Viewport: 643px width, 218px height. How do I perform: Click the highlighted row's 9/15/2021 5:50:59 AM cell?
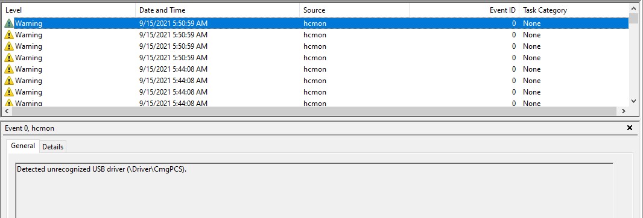(174, 23)
